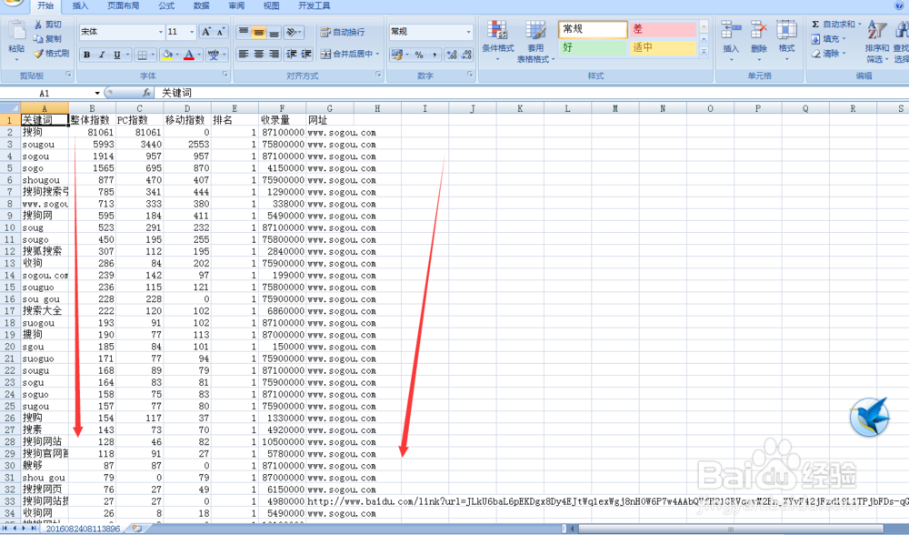Open the font size 11 dropdown
The width and height of the screenshot is (909, 535).
point(192,32)
